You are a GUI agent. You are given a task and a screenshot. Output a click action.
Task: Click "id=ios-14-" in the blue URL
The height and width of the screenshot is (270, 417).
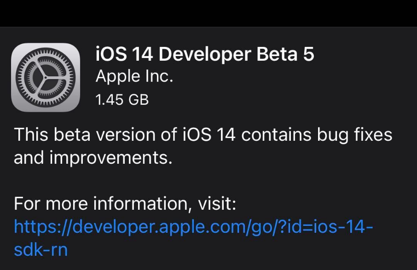pyautogui.click(x=323, y=227)
